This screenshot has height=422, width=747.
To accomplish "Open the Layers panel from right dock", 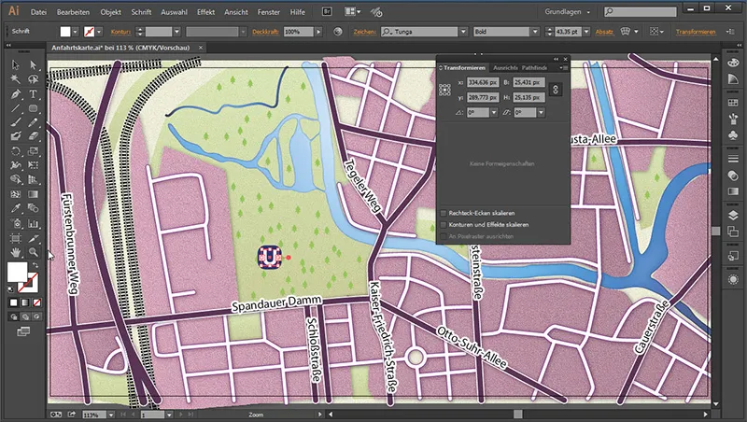I will pyautogui.click(x=733, y=215).
